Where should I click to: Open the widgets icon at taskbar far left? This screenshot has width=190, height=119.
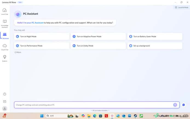tap(4, 116)
